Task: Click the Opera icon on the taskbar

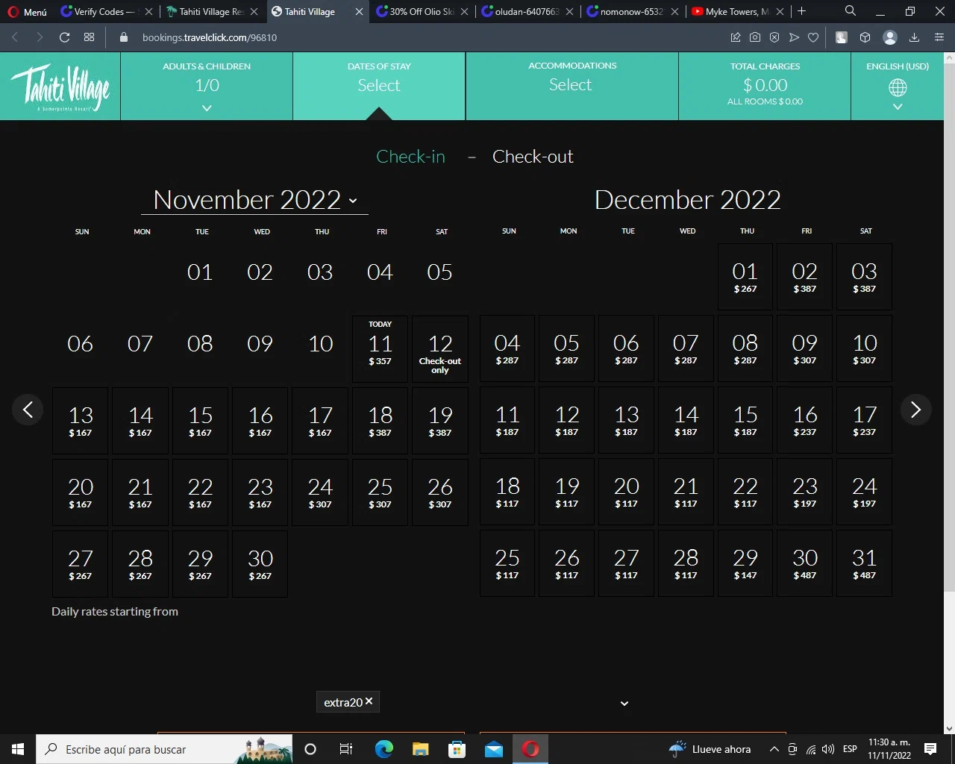Action: pyautogui.click(x=530, y=749)
